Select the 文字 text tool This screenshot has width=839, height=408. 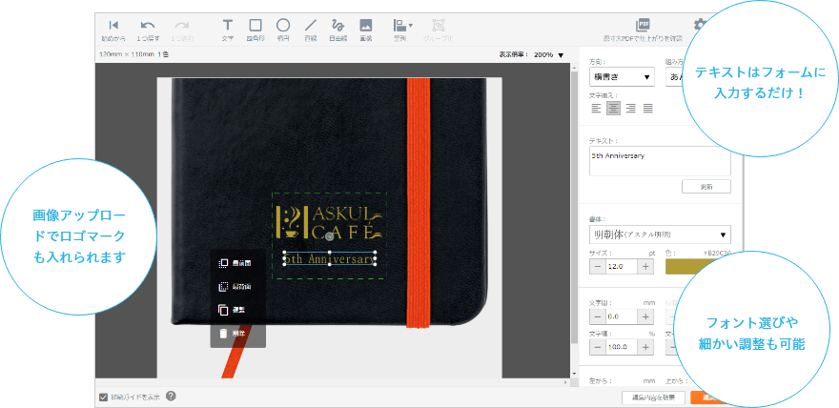point(227,28)
